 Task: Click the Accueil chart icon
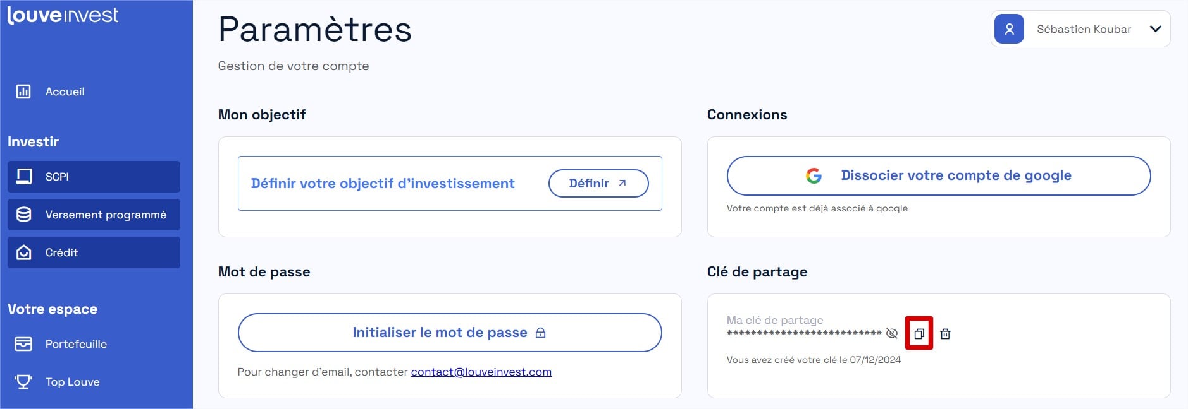tap(23, 92)
